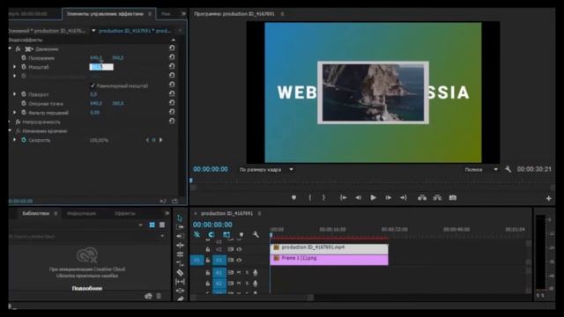Select the Selection arrow tool

pyautogui.click(x=180, y=218)
